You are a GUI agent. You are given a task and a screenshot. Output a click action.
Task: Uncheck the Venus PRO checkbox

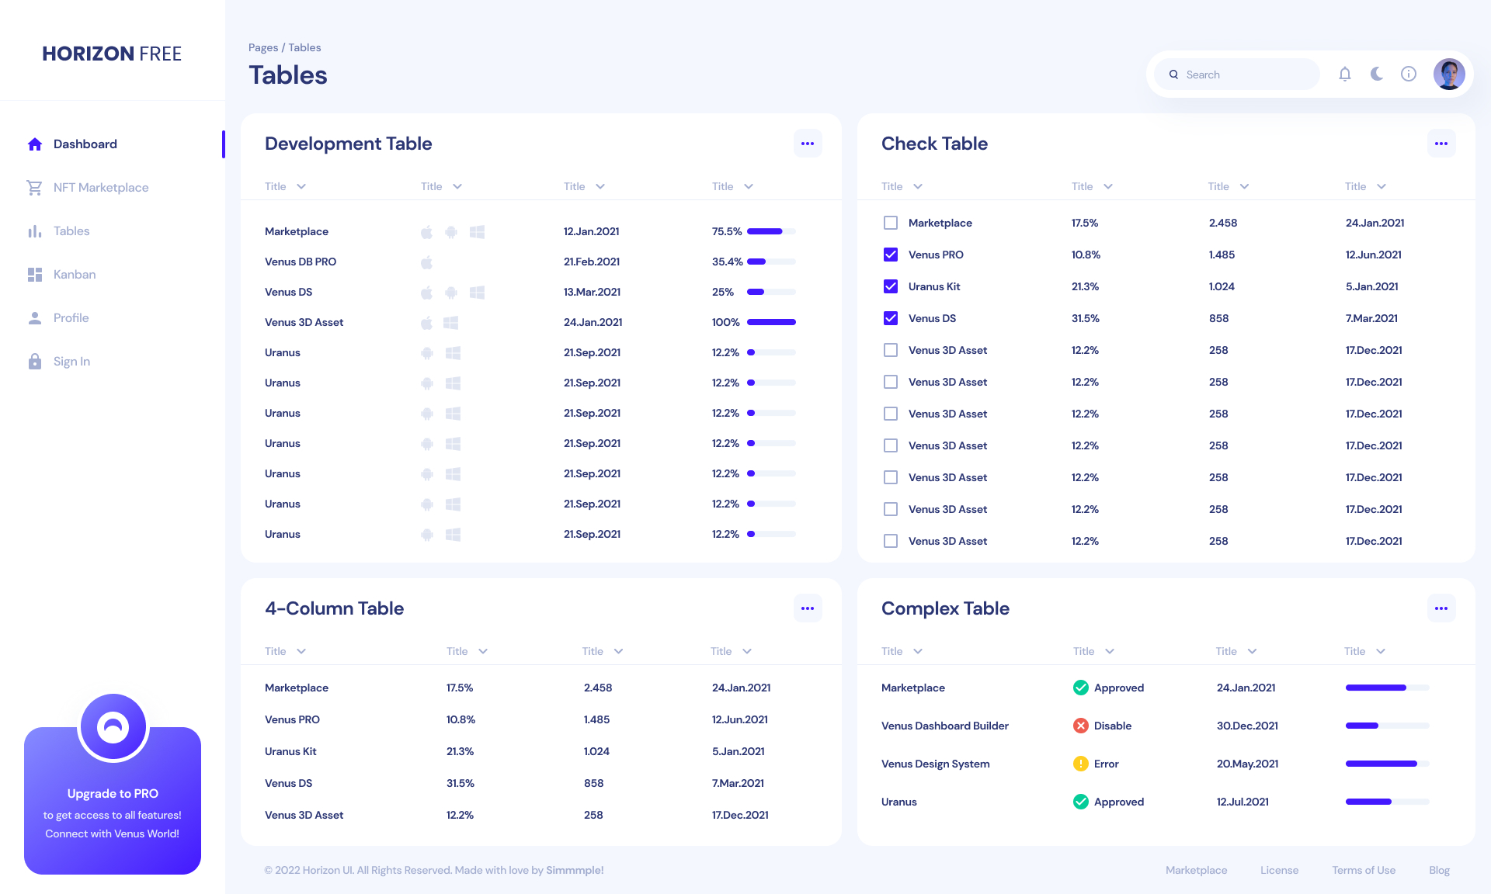point(891,255)
